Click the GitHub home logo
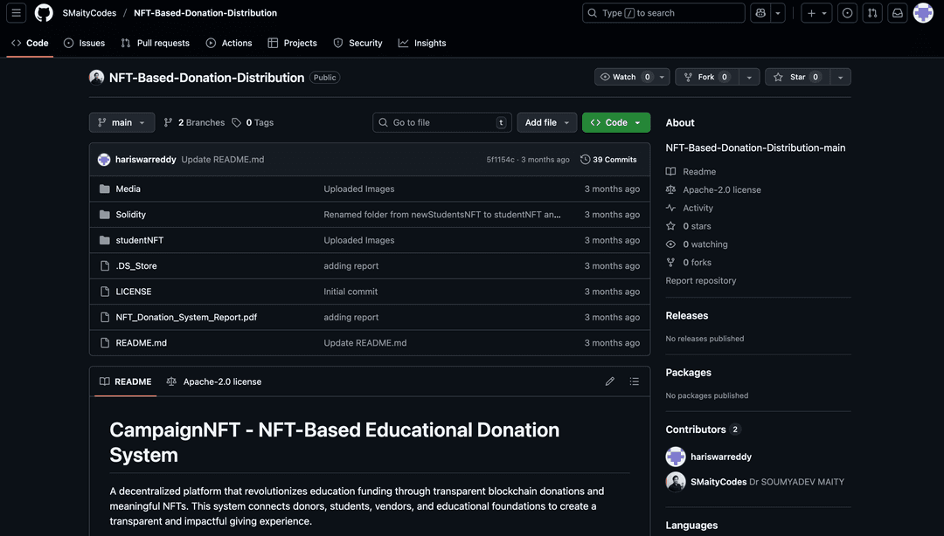Image resolution: width=944 pixels, height=536 pixels. pos(44,12)
